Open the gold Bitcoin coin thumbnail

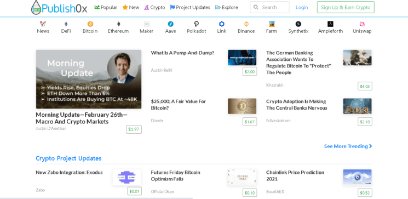242,106
